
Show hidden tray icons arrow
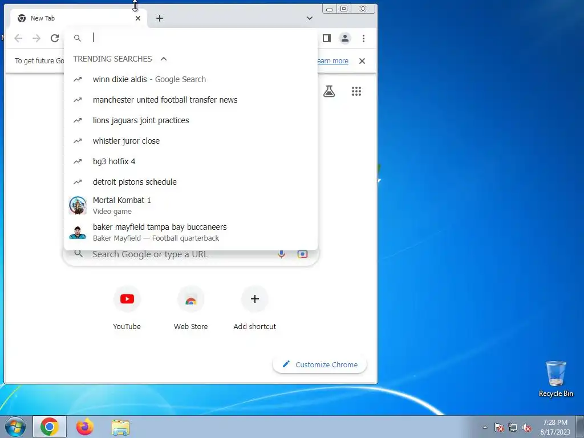[x=485, y=427]
